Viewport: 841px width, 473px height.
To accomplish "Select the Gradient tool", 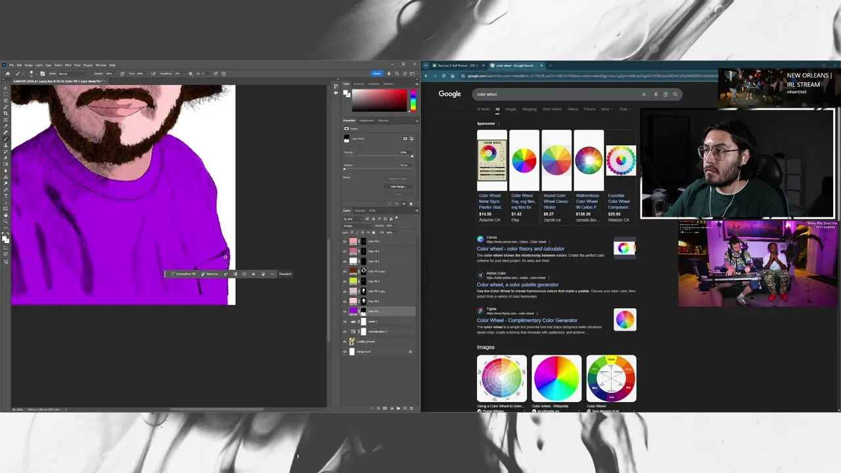I will [x=6, y=164].
